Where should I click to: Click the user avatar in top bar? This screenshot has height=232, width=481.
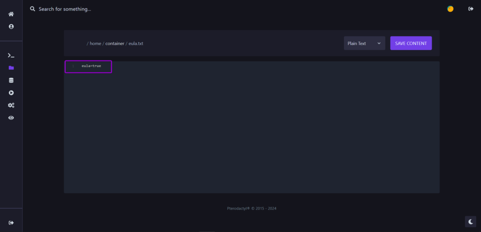[450, 9]
